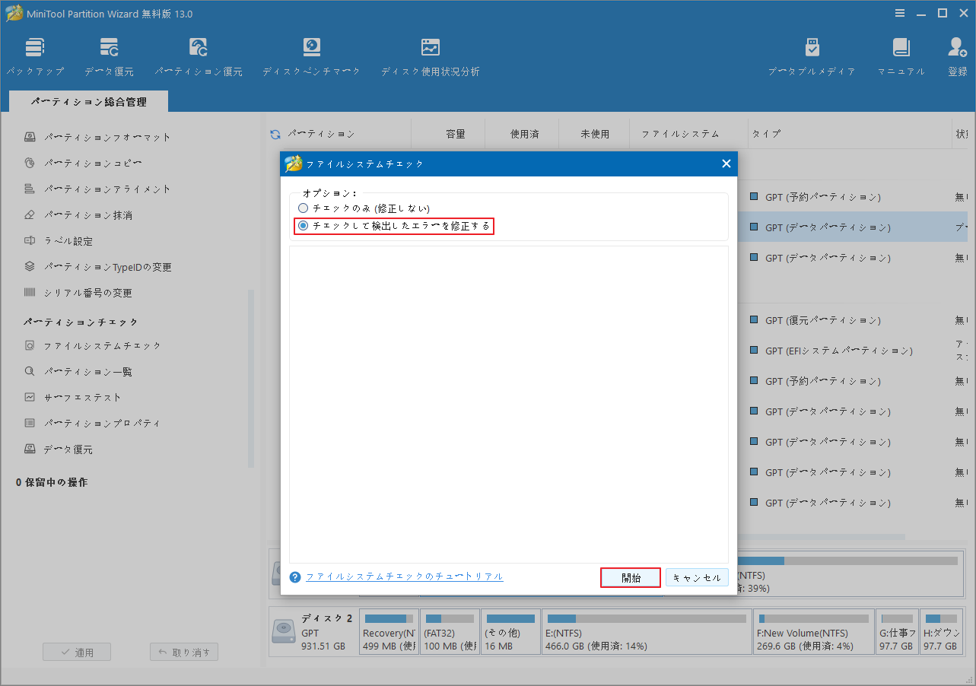Screen dimensions: 976x686
Task: Open the ブータブルメディア creator
Action: click(x=811, y=55)
